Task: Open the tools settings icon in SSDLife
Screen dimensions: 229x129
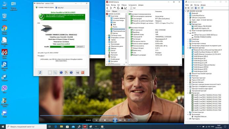Action: tap(66, 72)
